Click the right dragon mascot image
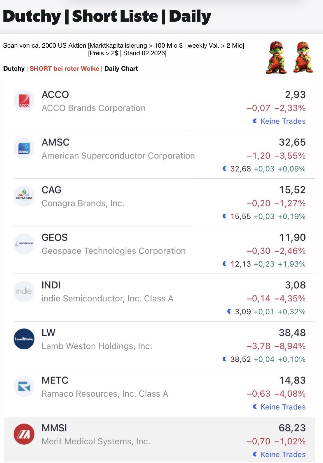Viewport: 323px width, 463px height. point(303,57)
